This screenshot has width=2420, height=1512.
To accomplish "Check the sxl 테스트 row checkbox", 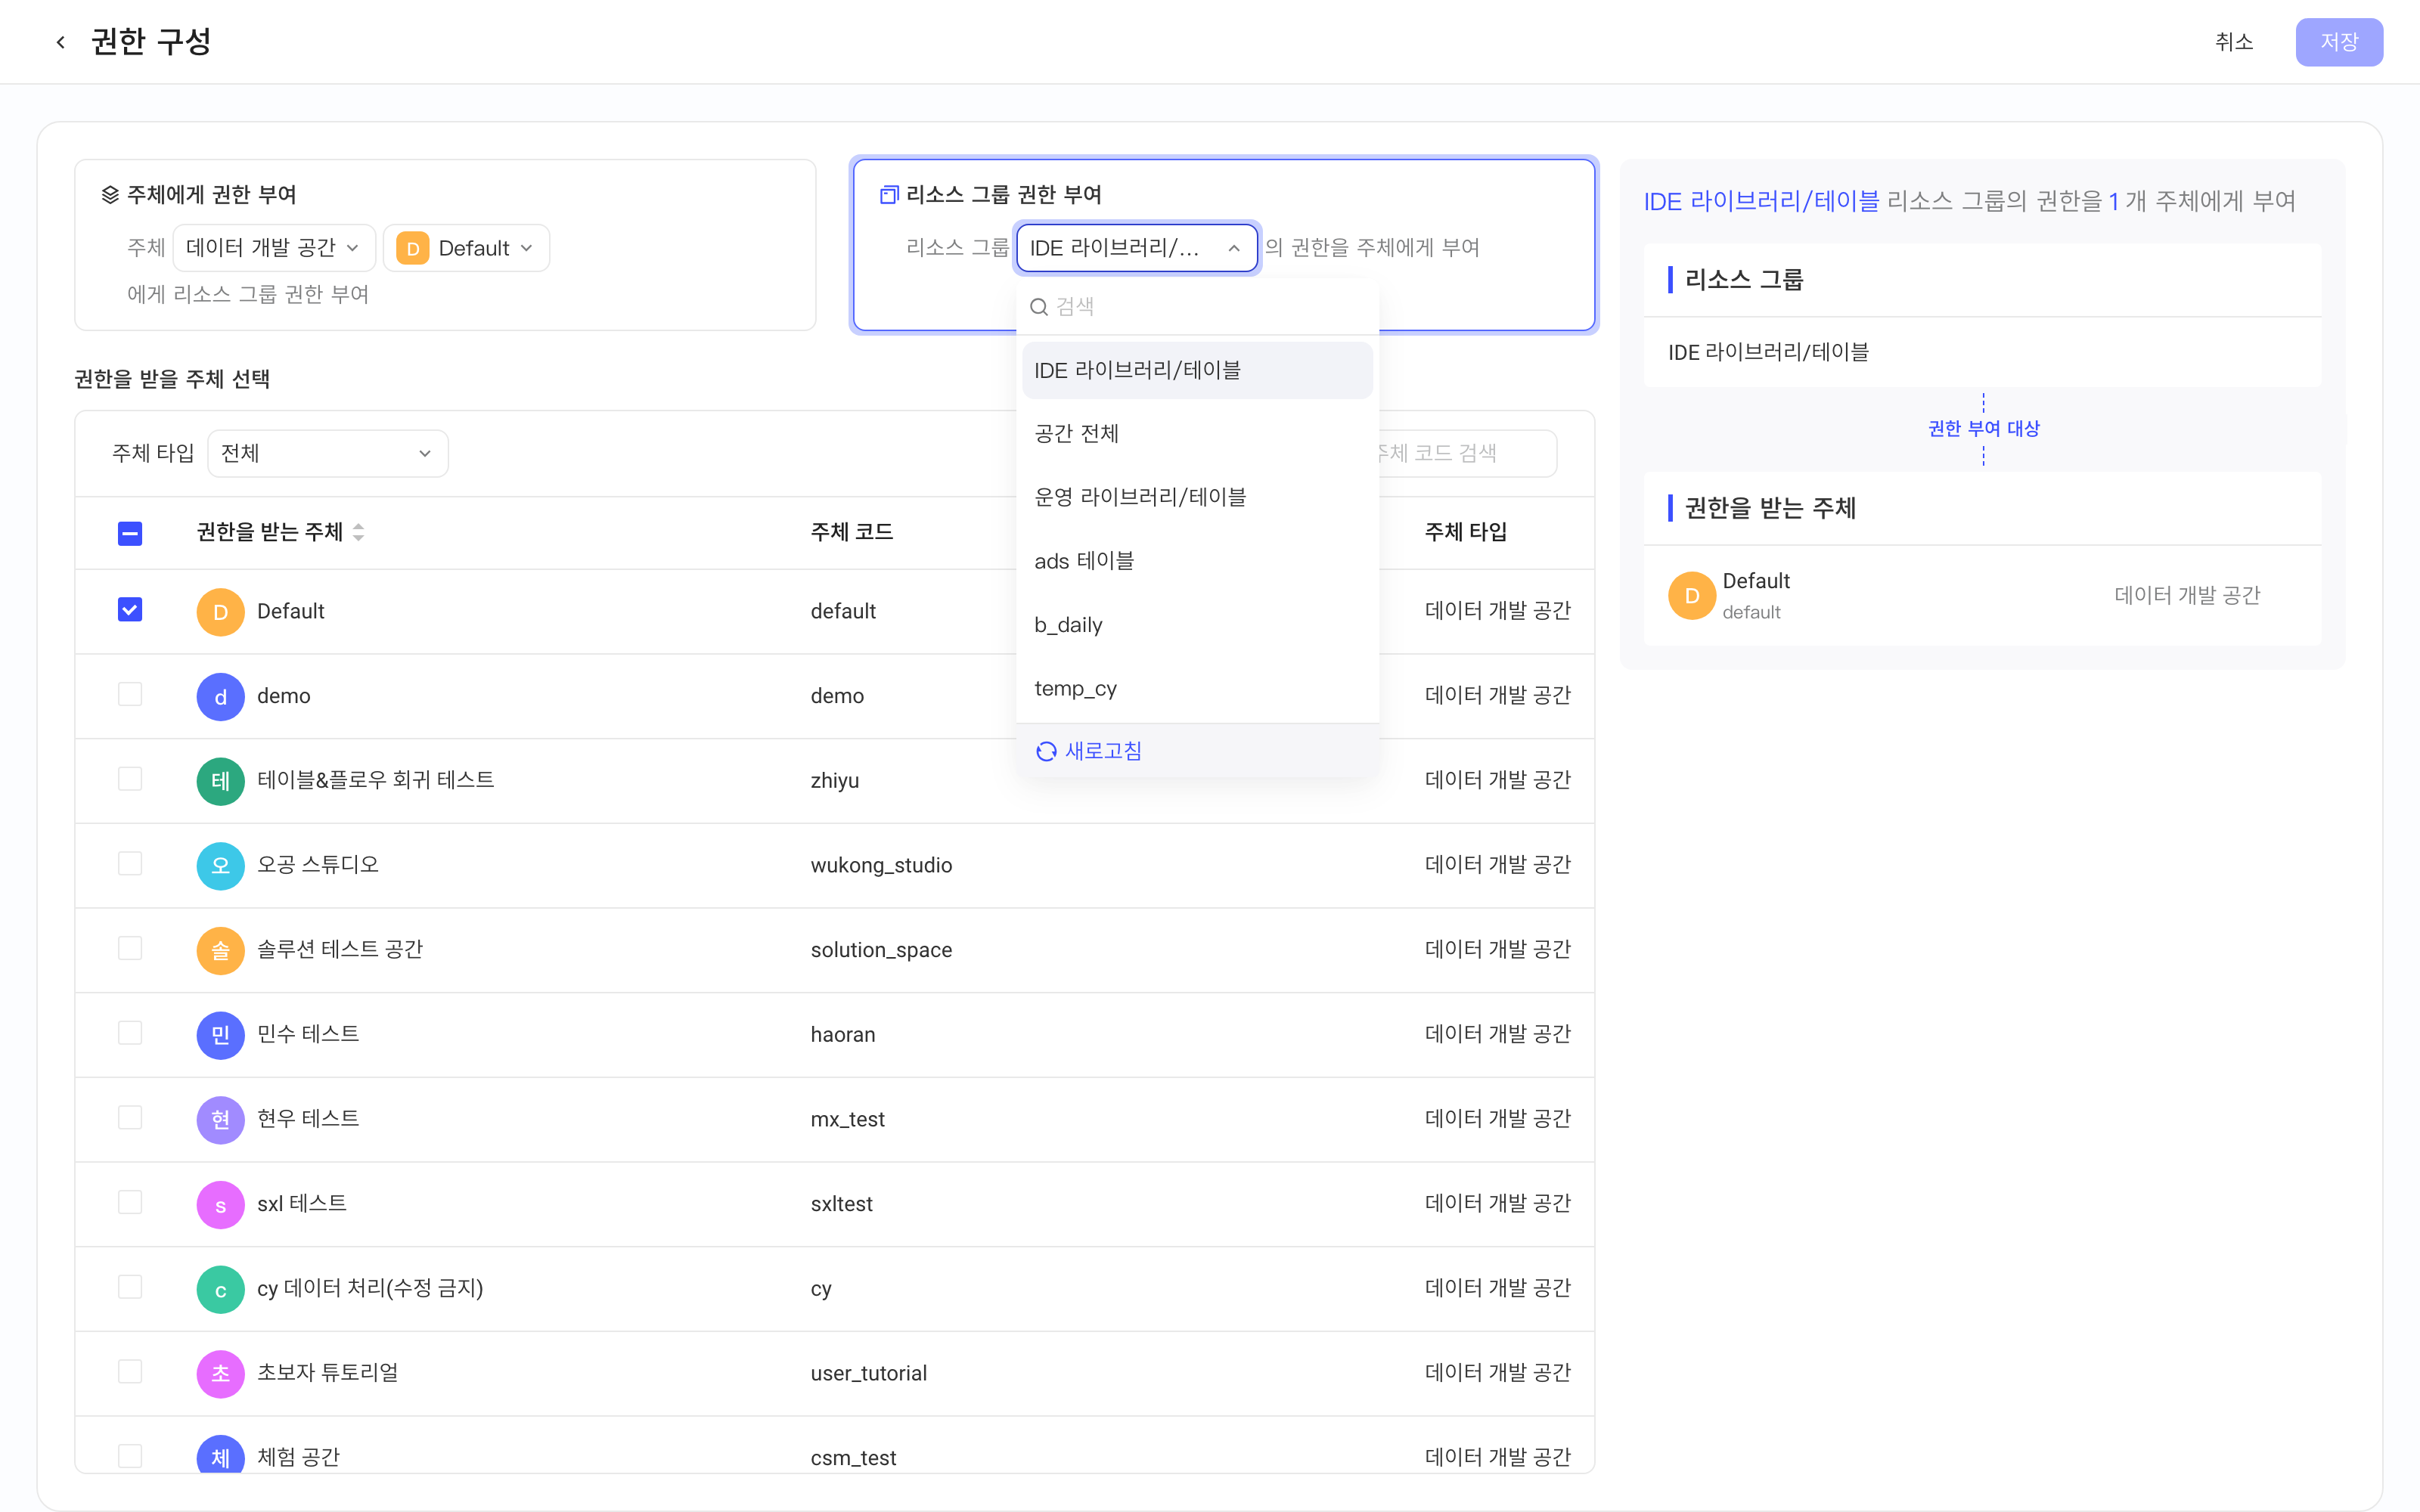I will pyautogui.click(x=130, y=1202).
